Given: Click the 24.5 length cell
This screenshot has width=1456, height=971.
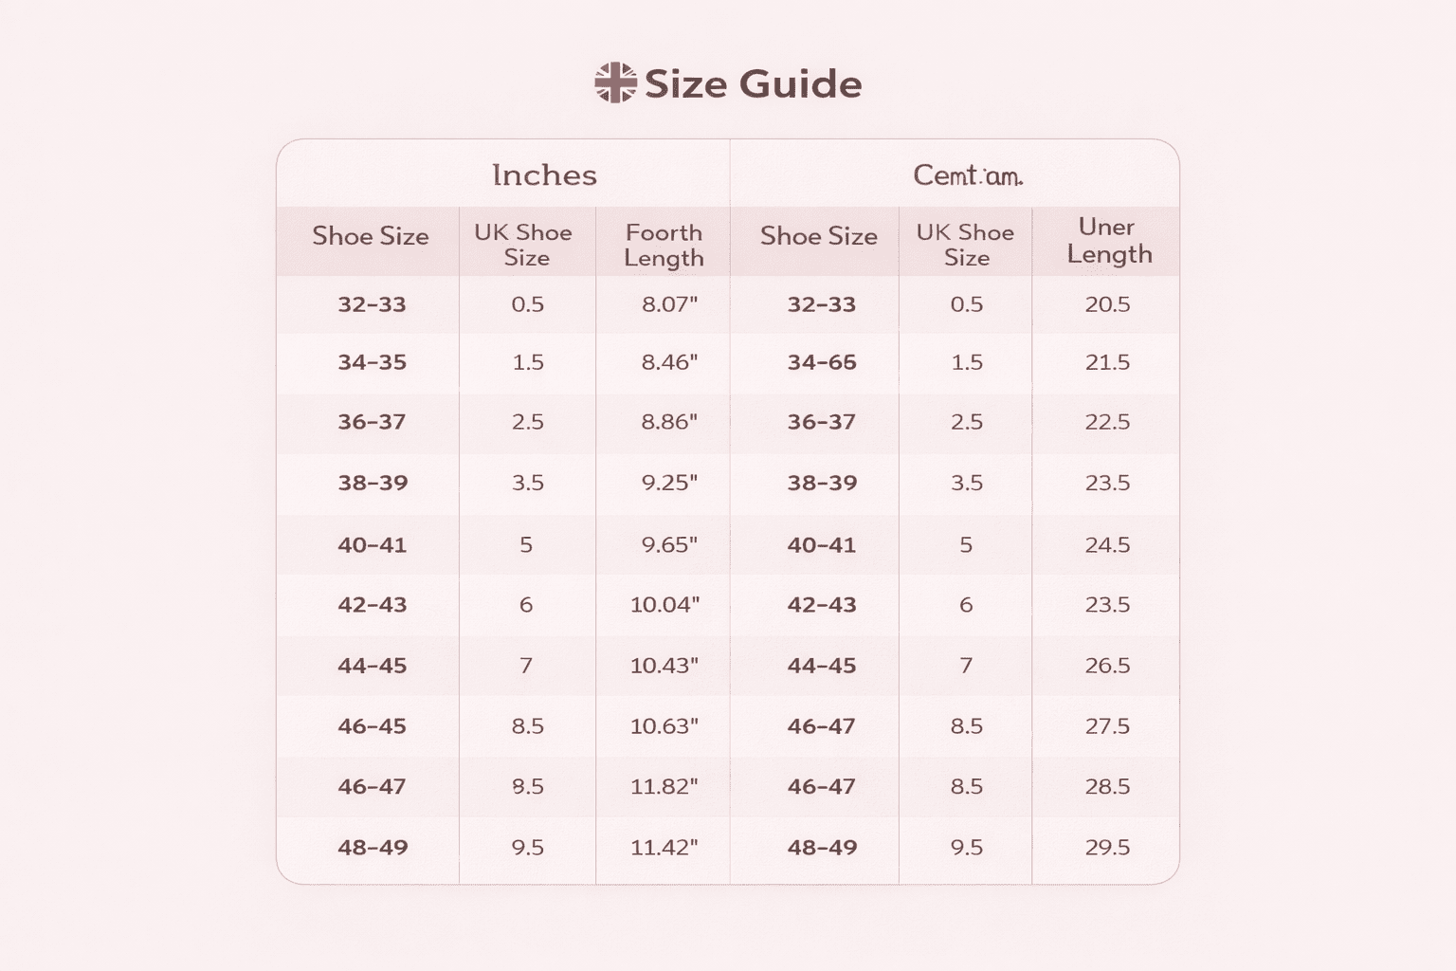Looking at the screenshot, I should pos(1107,545).
